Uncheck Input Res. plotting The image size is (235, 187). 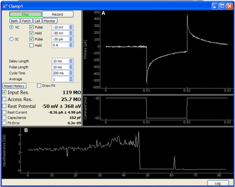pos(4,92)
